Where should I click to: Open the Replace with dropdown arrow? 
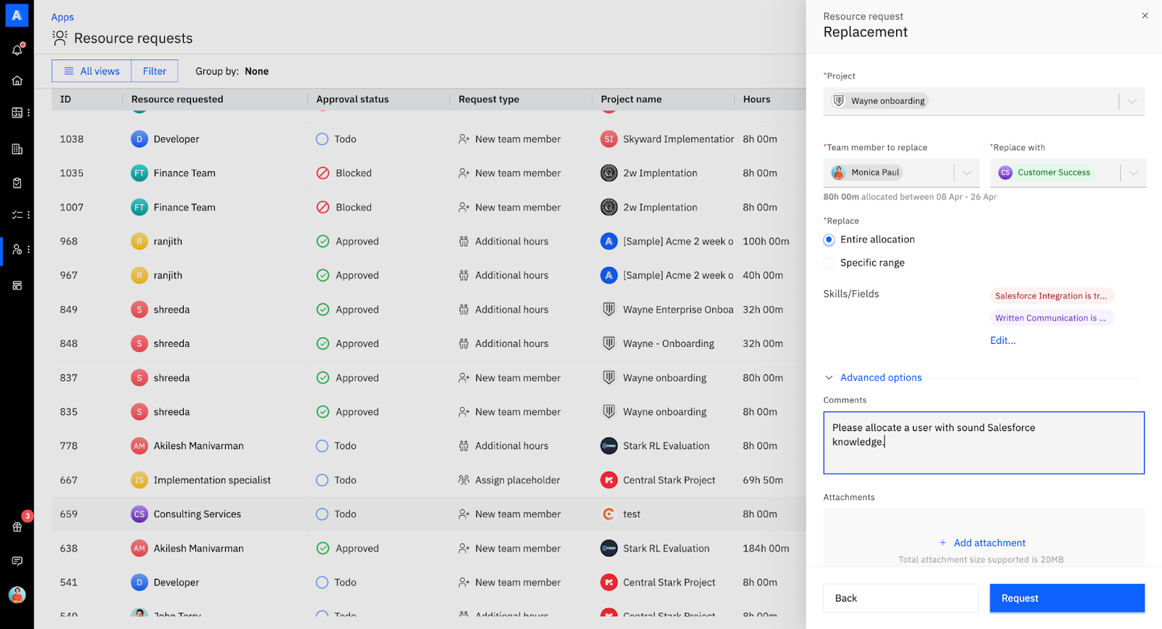(1133, 173)
